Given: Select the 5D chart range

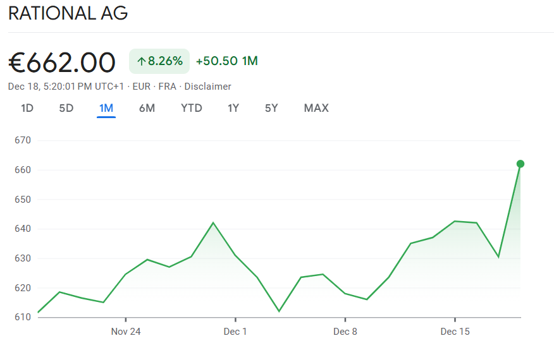Looking at the screenshot, I should pyautogui.click(x=66, y=108).
